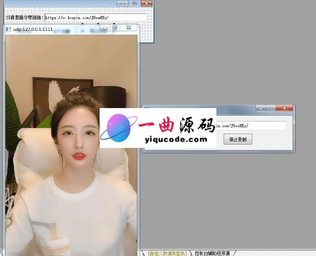
Task: Open the 控制台辅助程序集 tab
Action: coord(213,253)
